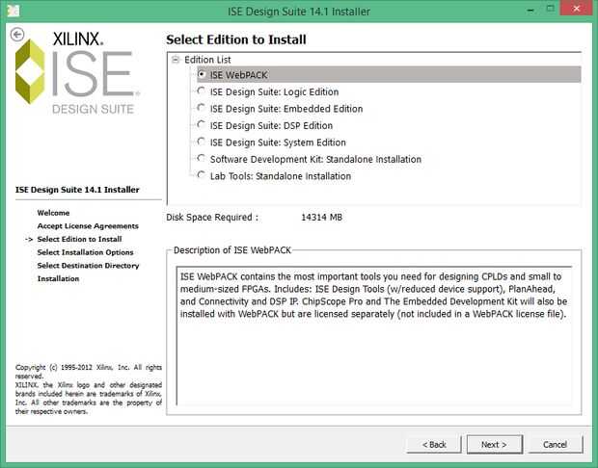Click ISE Design Suite 14.1 Installer sidebar heading

pos(77,190)
